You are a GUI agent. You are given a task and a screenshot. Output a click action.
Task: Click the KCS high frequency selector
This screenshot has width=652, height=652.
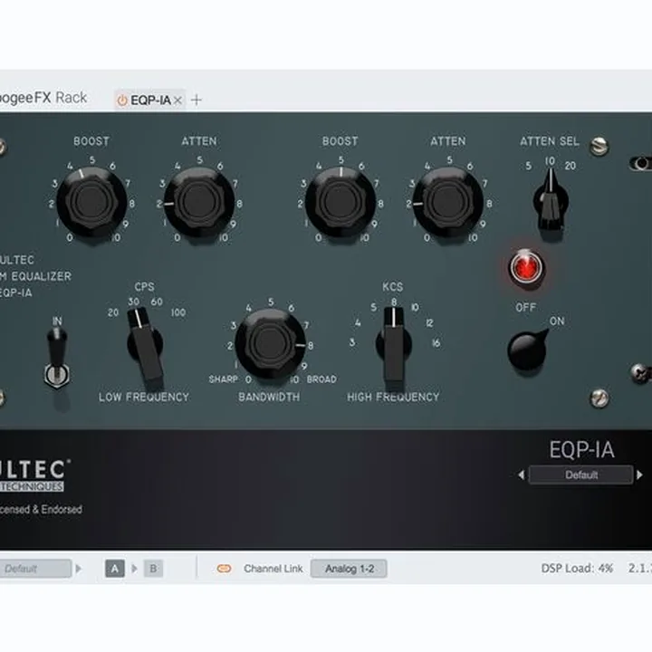[x=394, y=344]
